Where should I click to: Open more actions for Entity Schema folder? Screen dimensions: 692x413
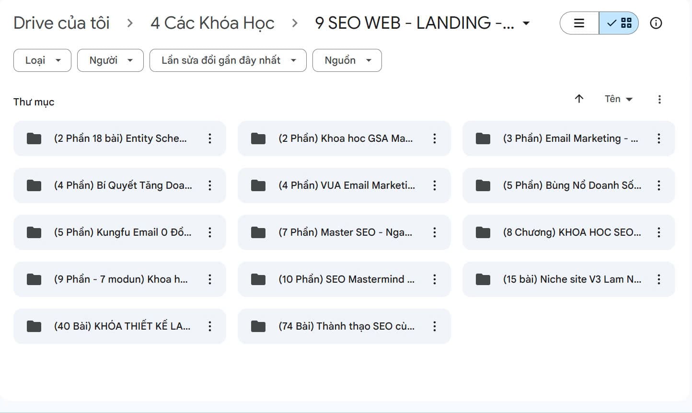coord(210,138)
